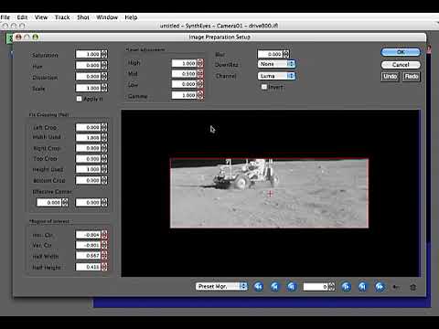Click the Blur stepper arrows
This screenshot has height=329, width=439.
point(286,54)
